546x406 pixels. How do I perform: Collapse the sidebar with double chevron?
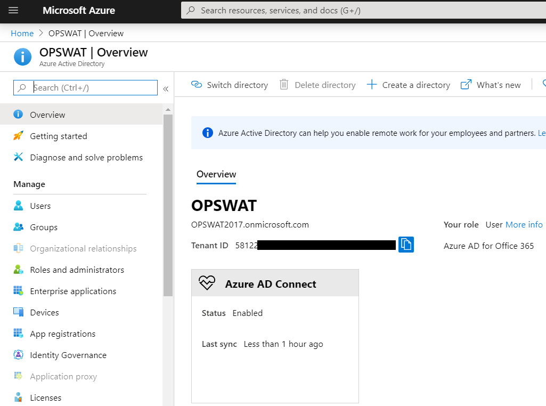[166, 89]
